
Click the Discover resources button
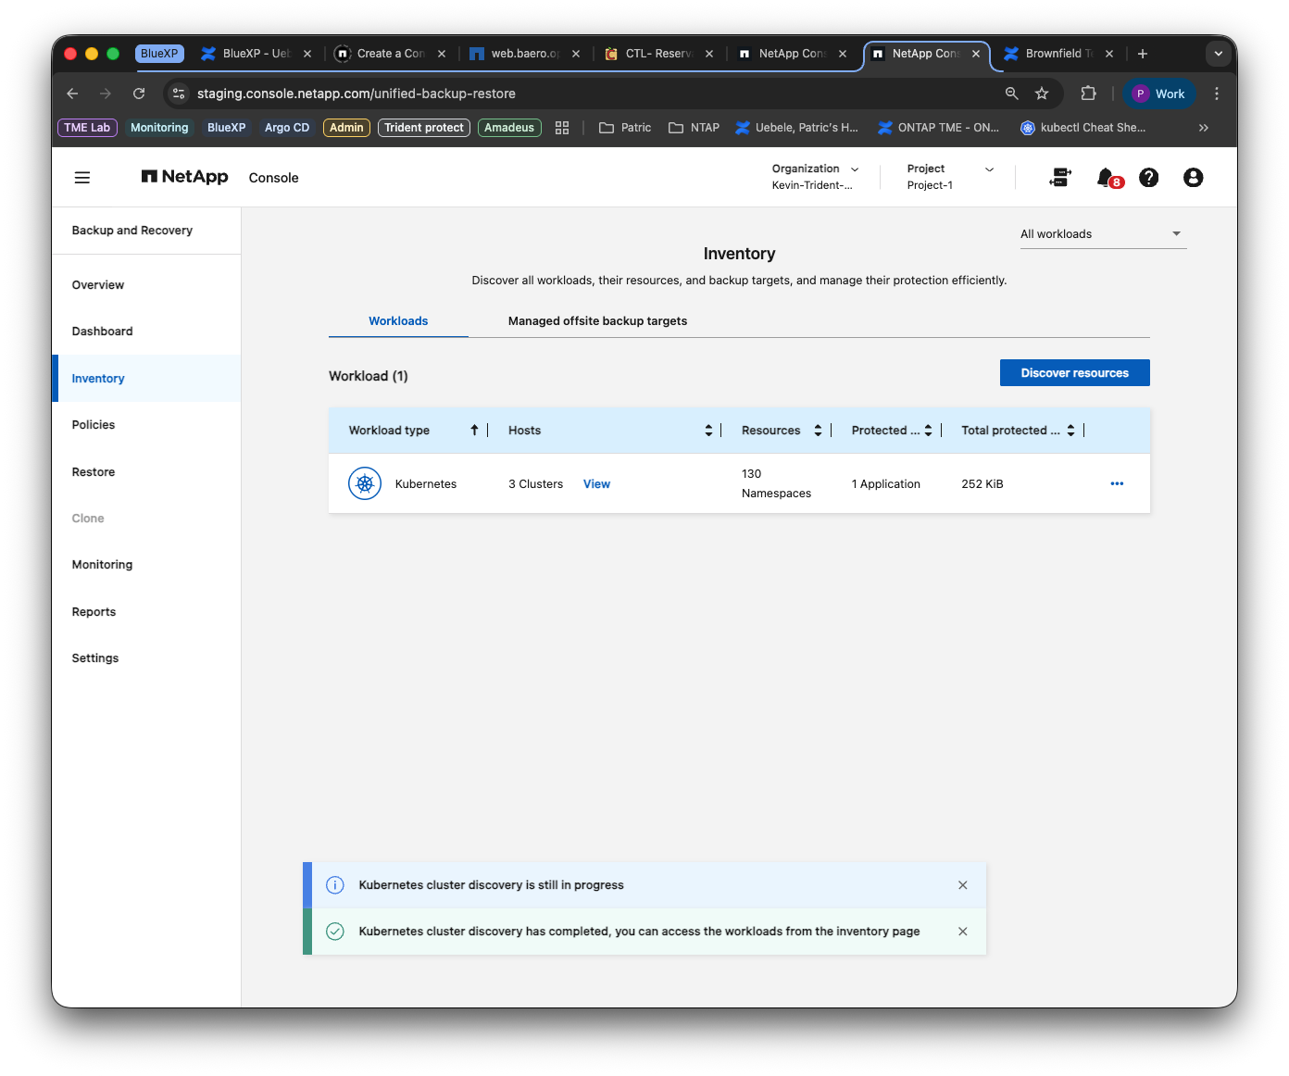pos(1075,373)
